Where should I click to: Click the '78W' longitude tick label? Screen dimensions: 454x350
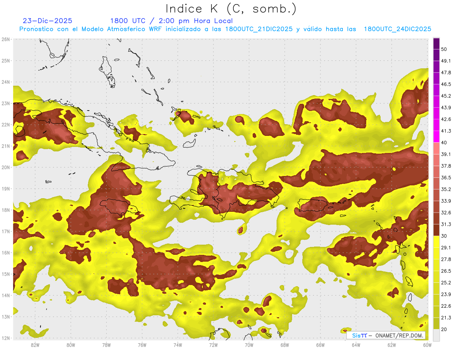coord(106,345)
